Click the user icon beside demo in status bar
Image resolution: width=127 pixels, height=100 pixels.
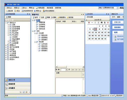coord(87,95)
